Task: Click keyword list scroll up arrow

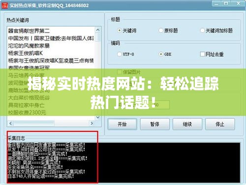Action: (x=98, y=30)
